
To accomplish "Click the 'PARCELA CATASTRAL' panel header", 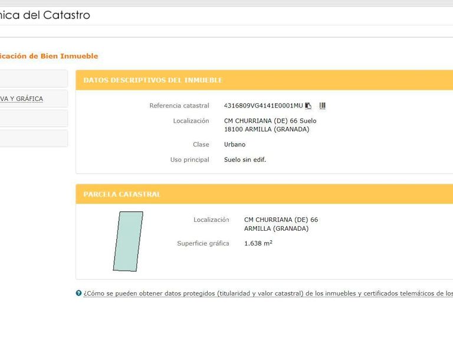I will (x=122, y=194).
